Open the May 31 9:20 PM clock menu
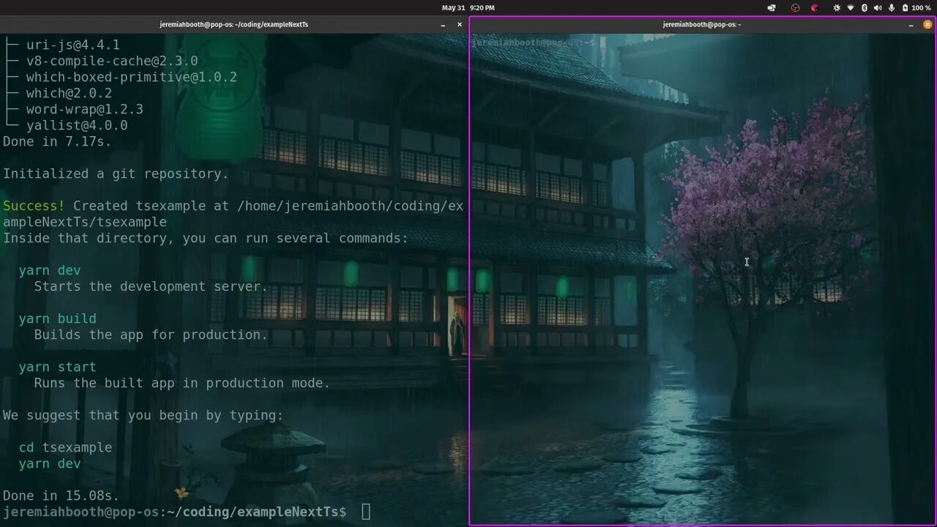 (468, 7)
